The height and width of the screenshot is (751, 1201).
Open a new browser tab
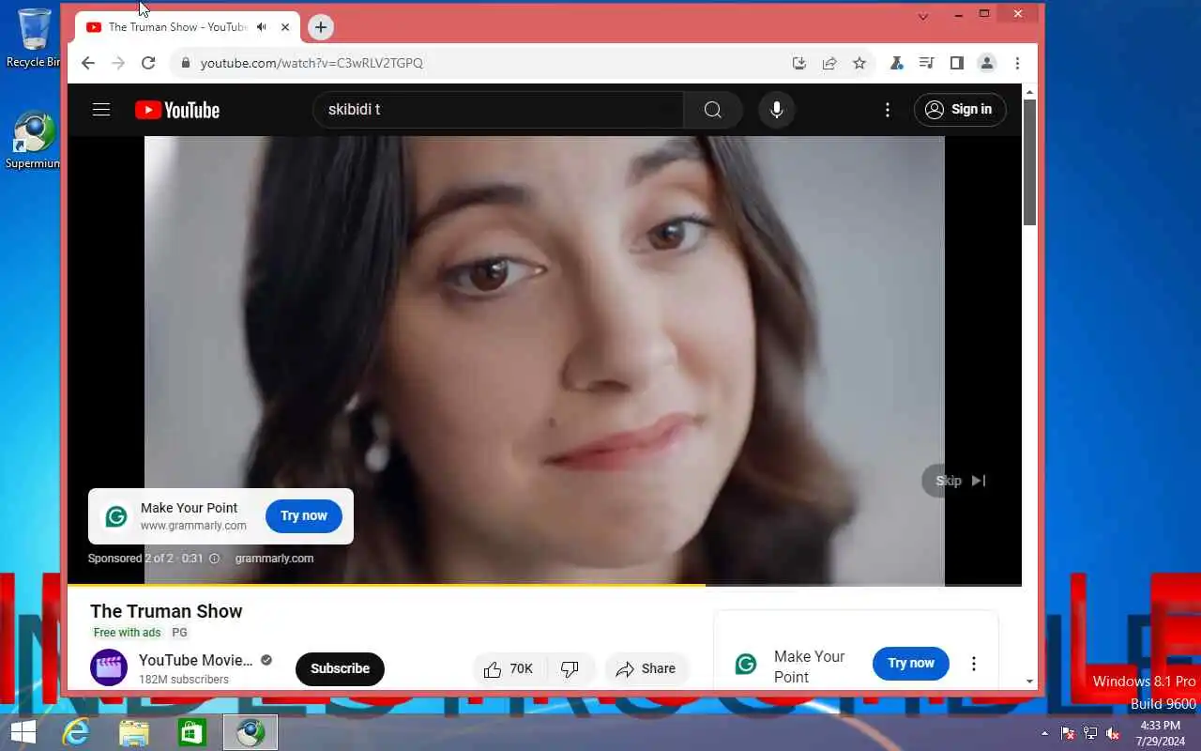(x=321, y=27)
